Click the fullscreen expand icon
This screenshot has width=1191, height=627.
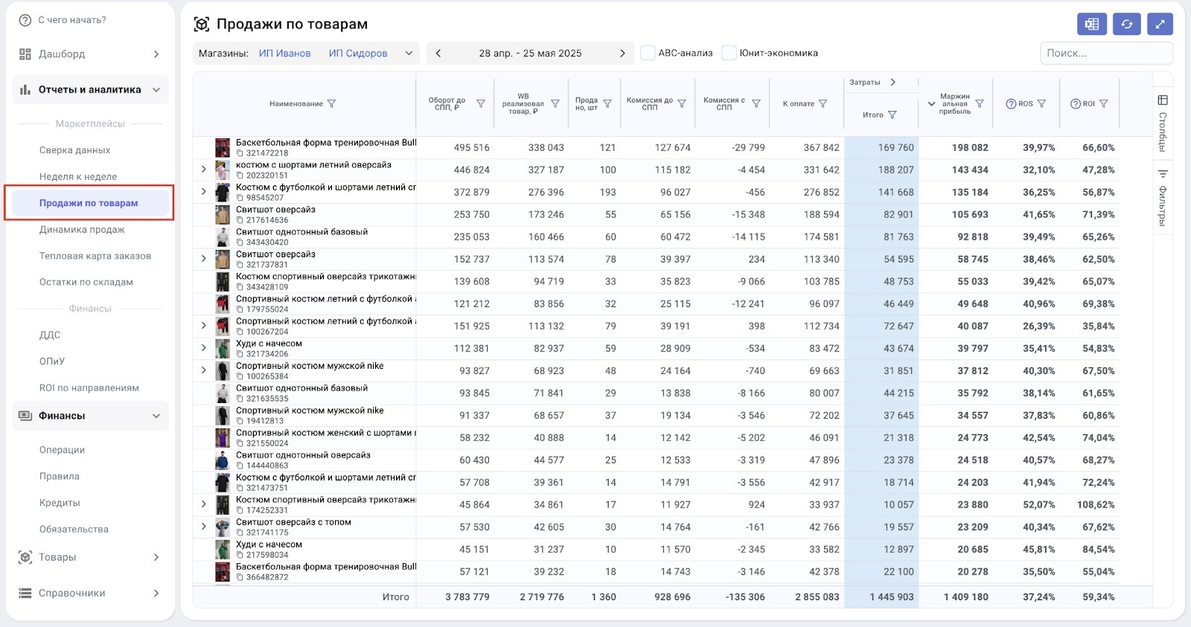point(1160,24)
